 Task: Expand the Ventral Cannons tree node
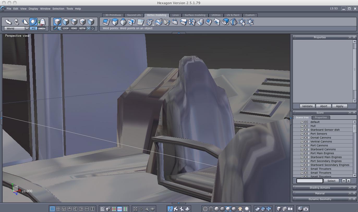pos(309,141)
